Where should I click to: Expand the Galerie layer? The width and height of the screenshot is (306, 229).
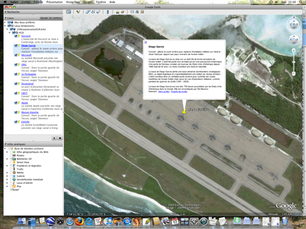click(7, 176)
